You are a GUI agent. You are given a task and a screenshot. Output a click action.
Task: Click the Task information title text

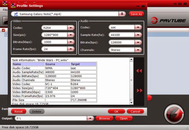(40, 60)
